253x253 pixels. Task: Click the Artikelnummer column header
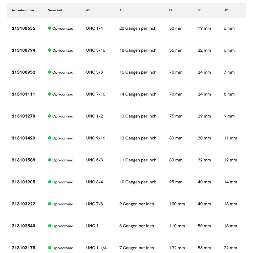click(x=23, y=10)
